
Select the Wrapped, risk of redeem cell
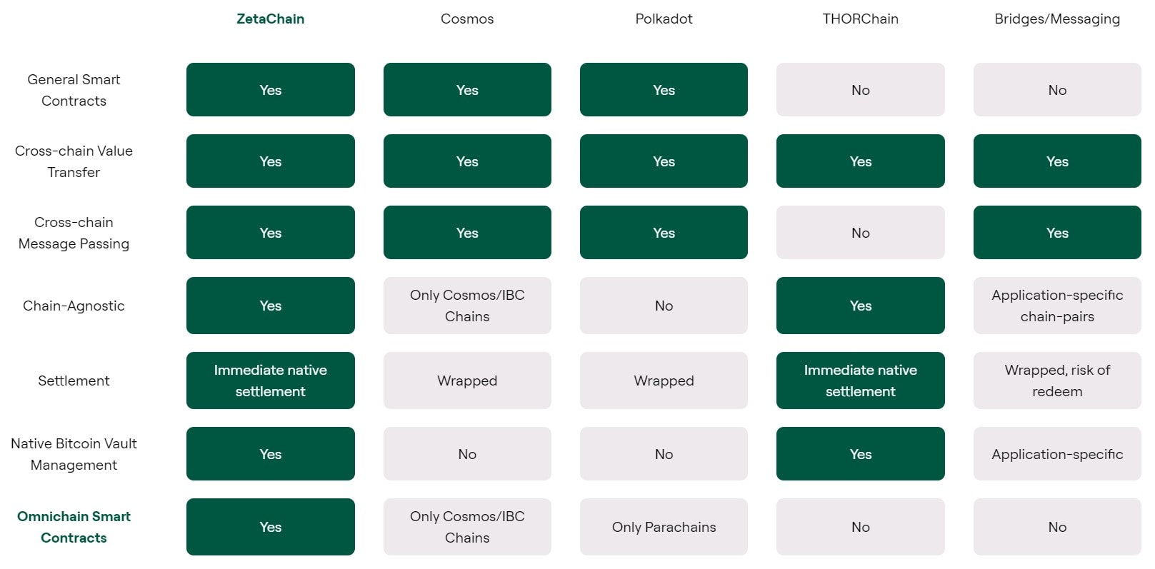click(1057, 381)
